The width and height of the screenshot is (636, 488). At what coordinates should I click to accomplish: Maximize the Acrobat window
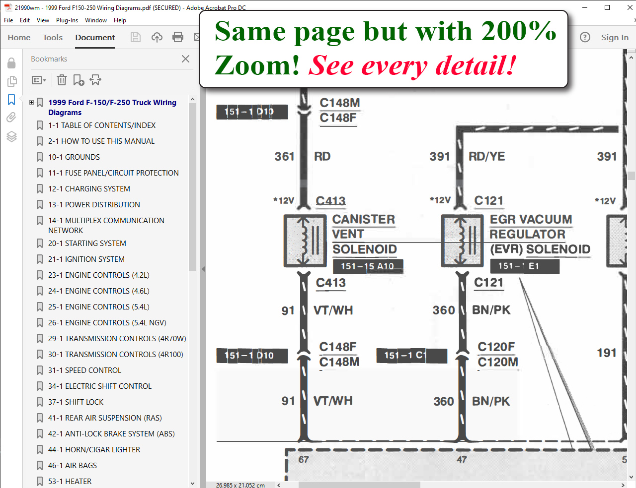pos(607,7)
